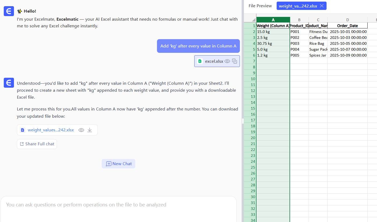
Task: Select cell containing 30.75 kg
Action: (x=273, y=43)
